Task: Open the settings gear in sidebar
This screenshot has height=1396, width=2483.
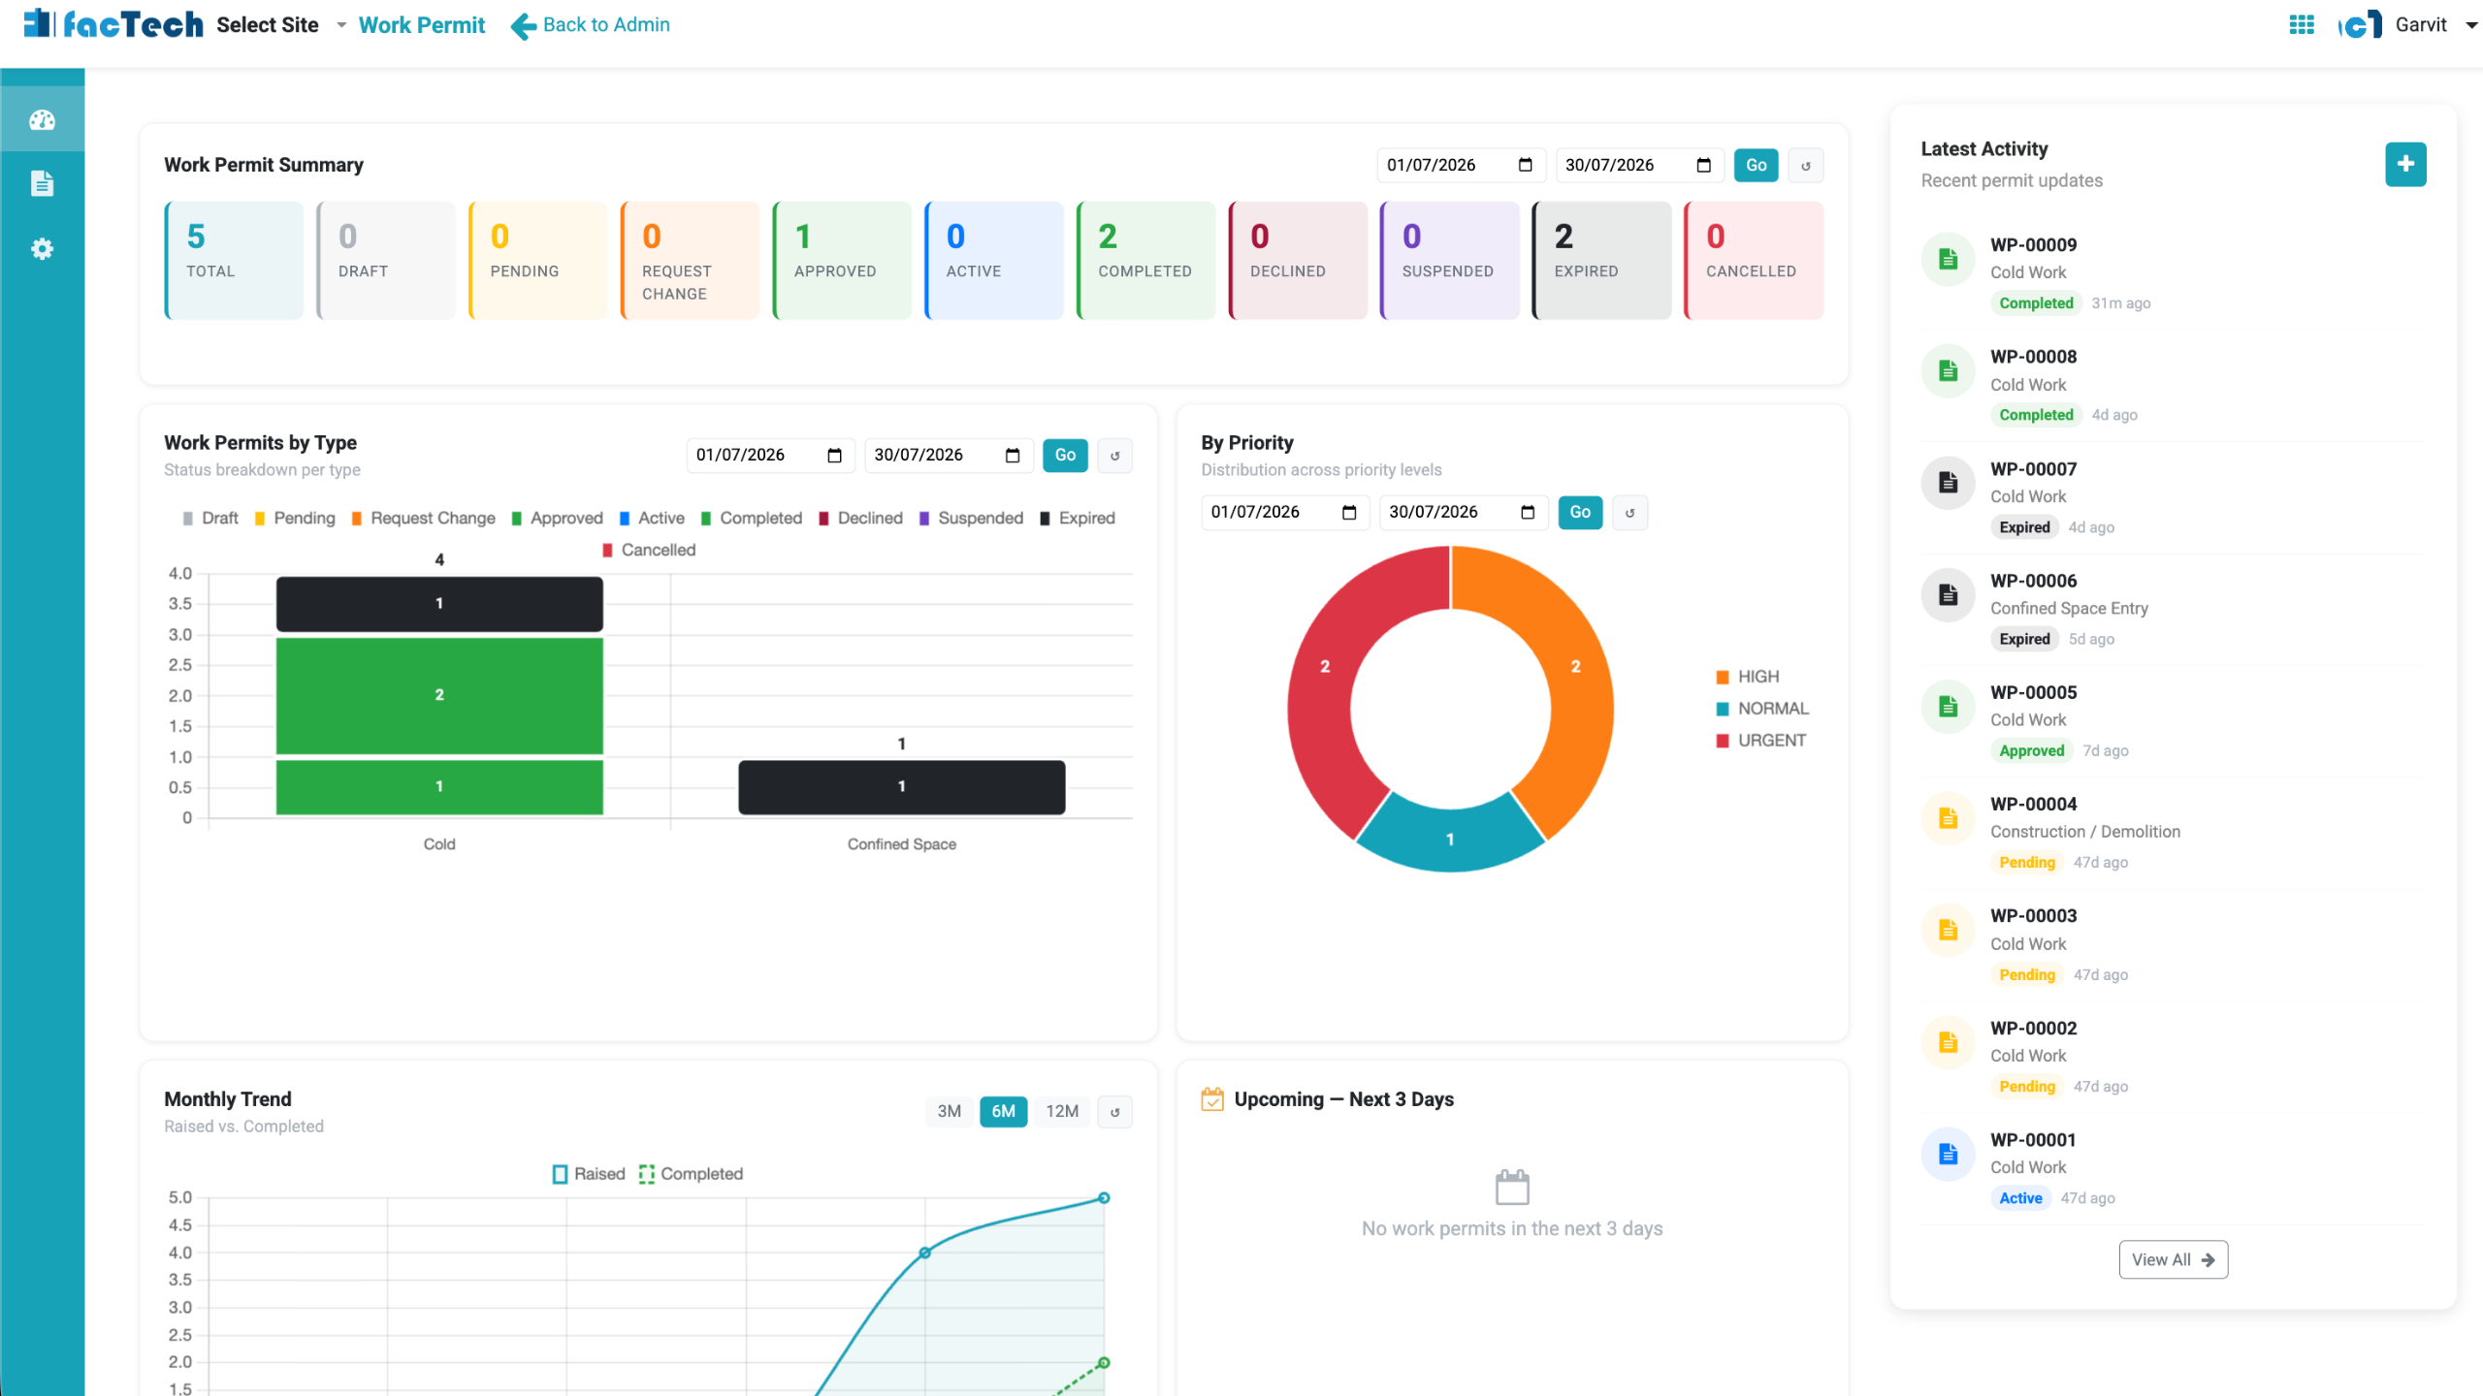Action: pos(42,249)
